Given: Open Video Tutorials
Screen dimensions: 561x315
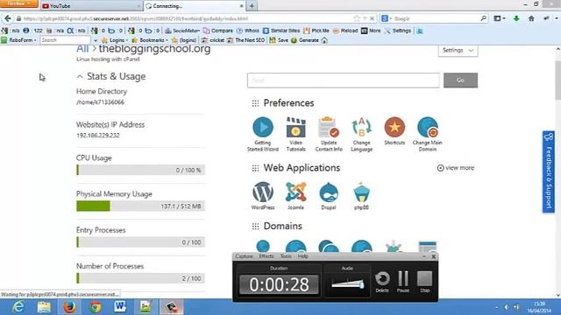Looking at the screenshot, I should point(296,134).
